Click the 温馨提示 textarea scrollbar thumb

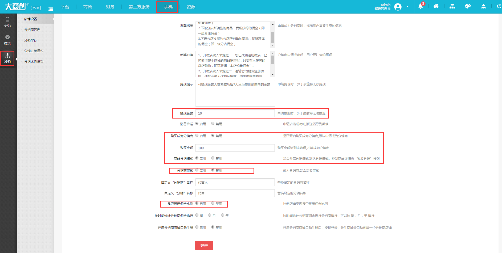pyautogui.click(x=272, y=38)
